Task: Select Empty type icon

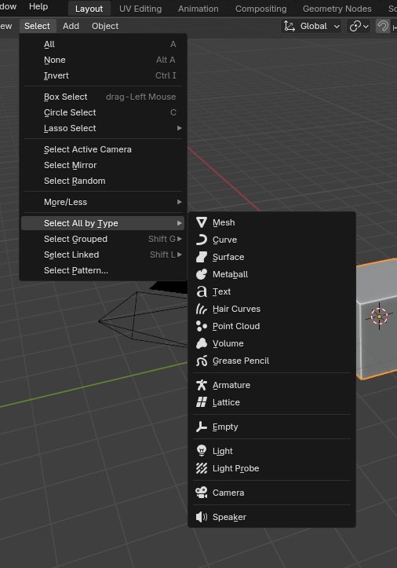Action: [202, 427]
